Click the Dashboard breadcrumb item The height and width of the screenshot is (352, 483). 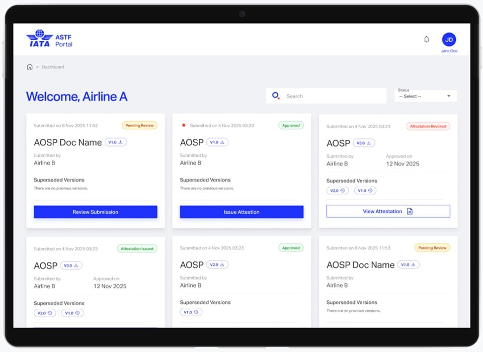53,67
